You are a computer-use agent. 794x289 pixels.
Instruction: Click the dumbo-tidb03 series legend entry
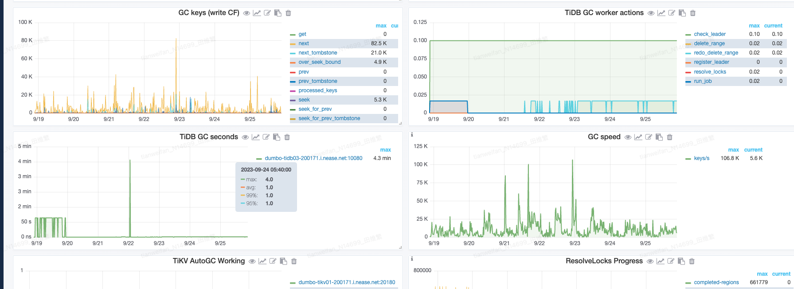tap(313, 158)
